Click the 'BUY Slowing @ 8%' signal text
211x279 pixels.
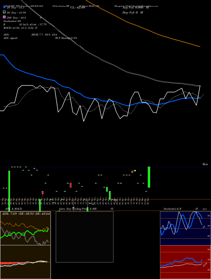66,38
